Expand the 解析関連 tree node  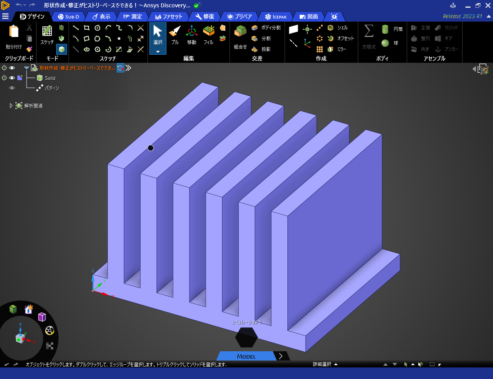(11, 106)
